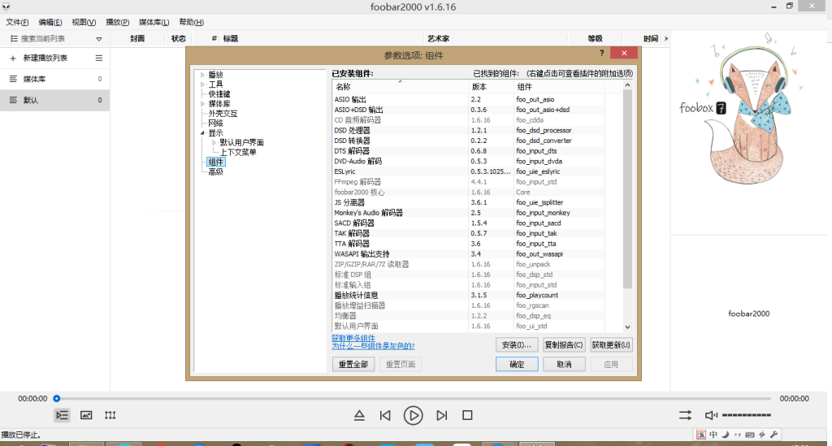
Task: Start playback with the play button
Action: click(413, 415)
